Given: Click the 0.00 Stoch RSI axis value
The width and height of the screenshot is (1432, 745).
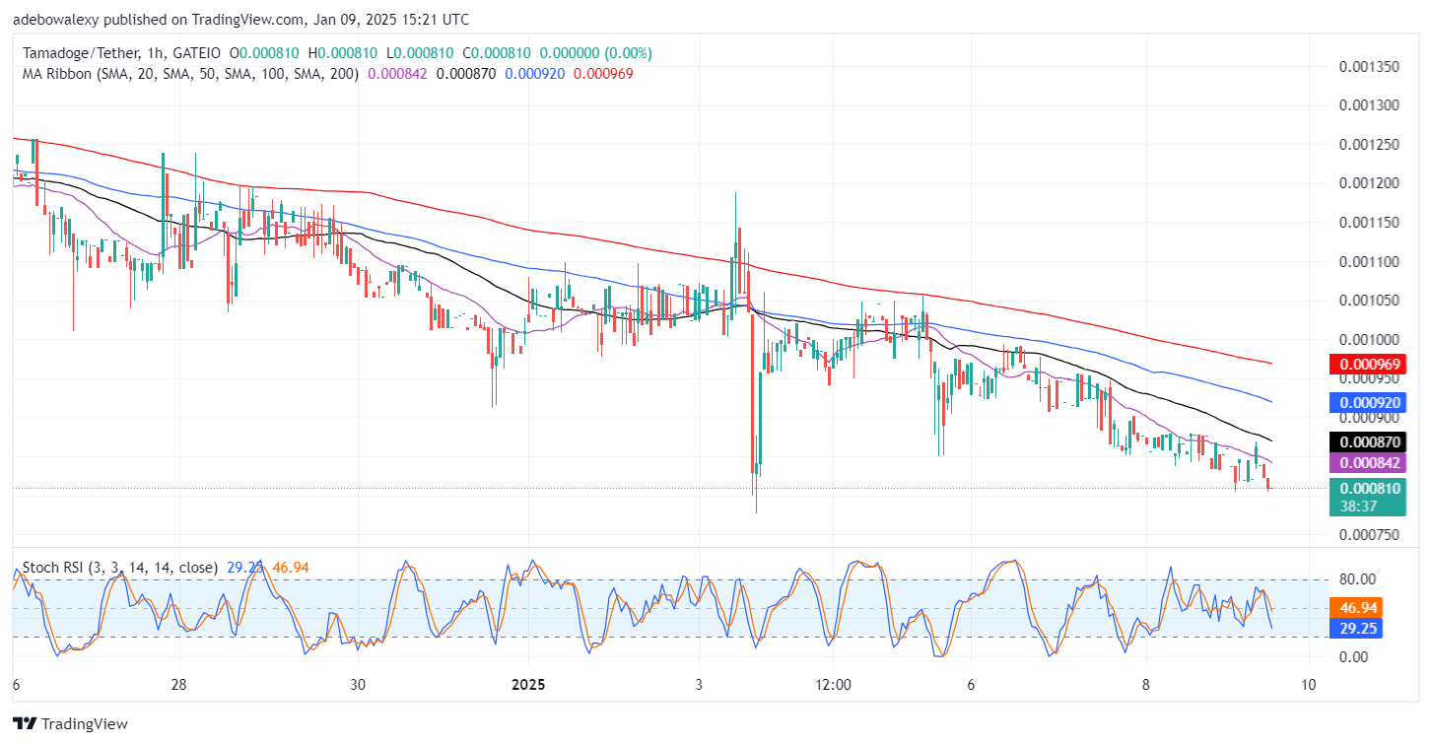Looking at the screenshot, I should pos(1353,656).
